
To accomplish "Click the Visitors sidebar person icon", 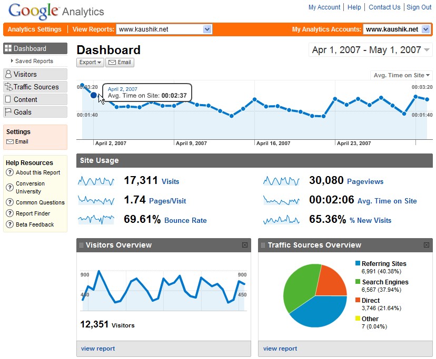I will (x=8, y=75).
